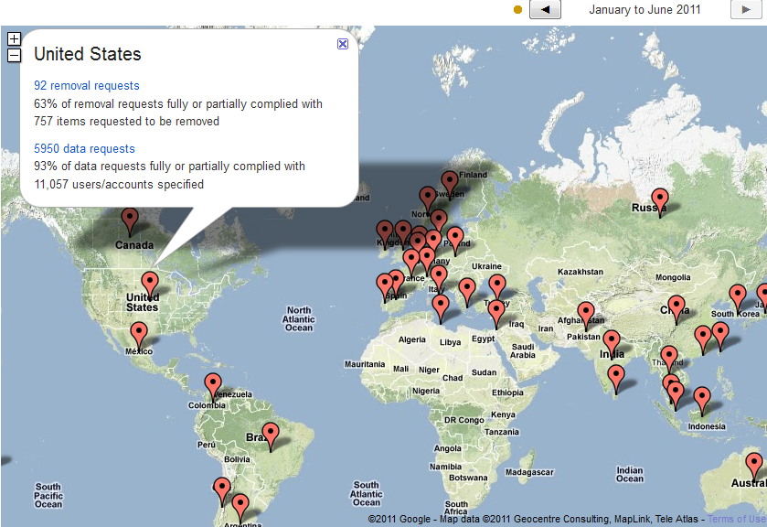
Task: Click the South Pacific Ocean label
Action: tap(48, 496)
